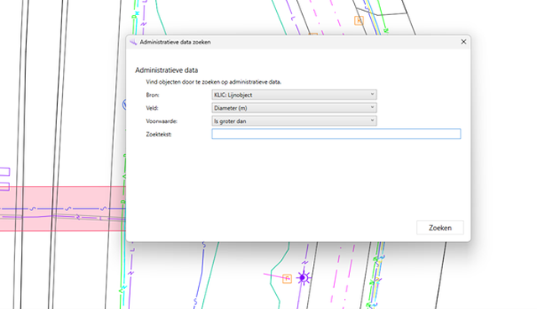The image size is (537, 309).
Task: Click the orange square marker beside the lamp symbol
Action: (x=287, y=279)
